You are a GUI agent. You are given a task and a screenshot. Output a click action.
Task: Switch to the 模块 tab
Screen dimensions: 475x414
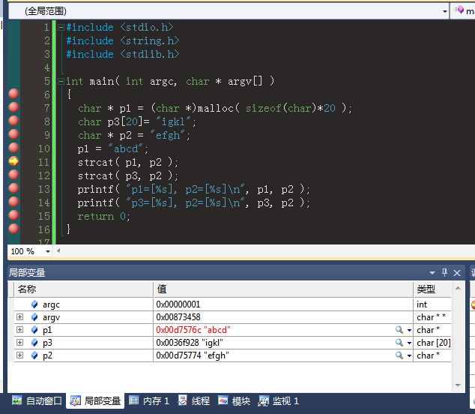tap(235, 401)
